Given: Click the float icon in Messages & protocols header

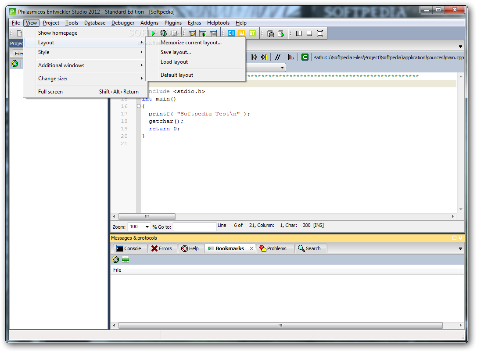Looking at the screenshot, I should pos(454,237).
